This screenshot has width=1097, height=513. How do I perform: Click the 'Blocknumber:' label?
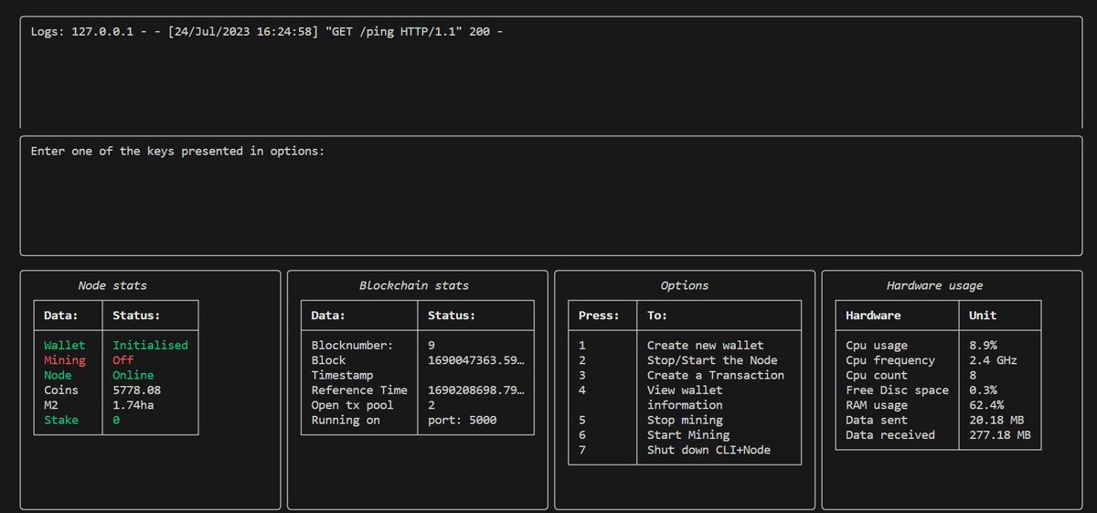tap(352, 345)
